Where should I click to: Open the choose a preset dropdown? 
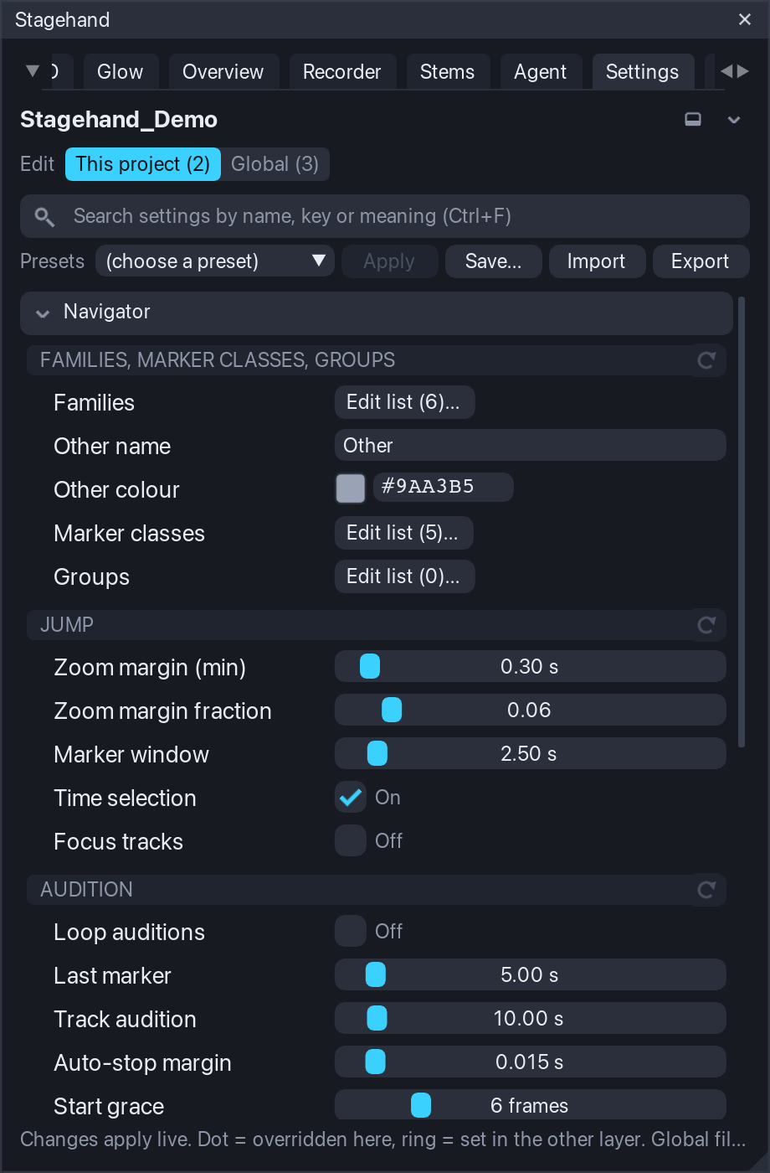tap(215, 261)
